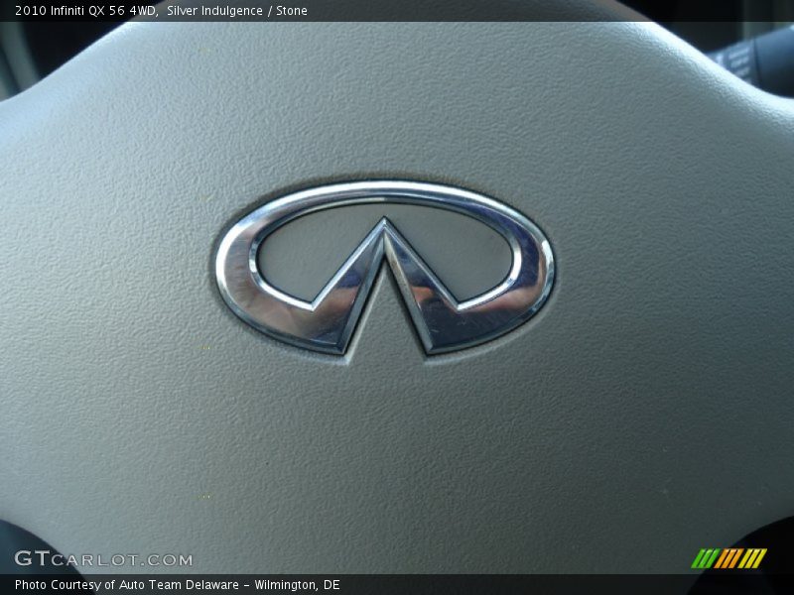794x595 pixels.
Task: Select the "Stone" interior color text
Action: click(x=292, y=11)
